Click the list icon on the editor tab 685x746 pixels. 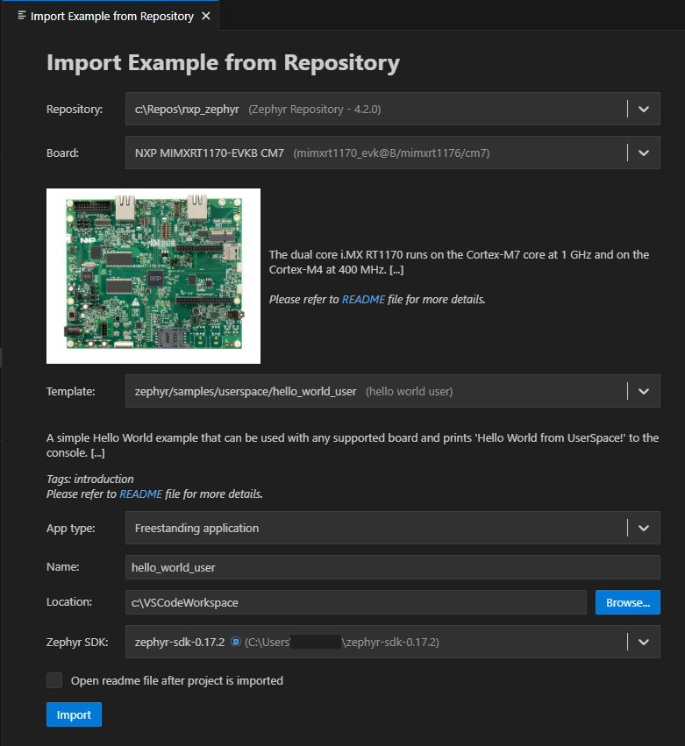click(x=22, y=15)
